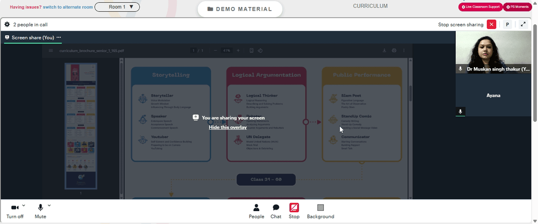Click Live Classroom Support button

click(x=480, y=7)
